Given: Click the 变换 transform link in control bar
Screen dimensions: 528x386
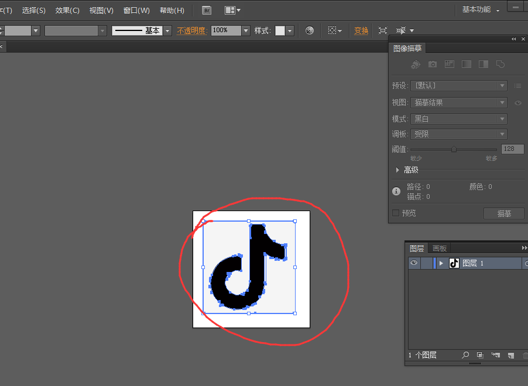Looking at the screenshot, I should [361, 30].
